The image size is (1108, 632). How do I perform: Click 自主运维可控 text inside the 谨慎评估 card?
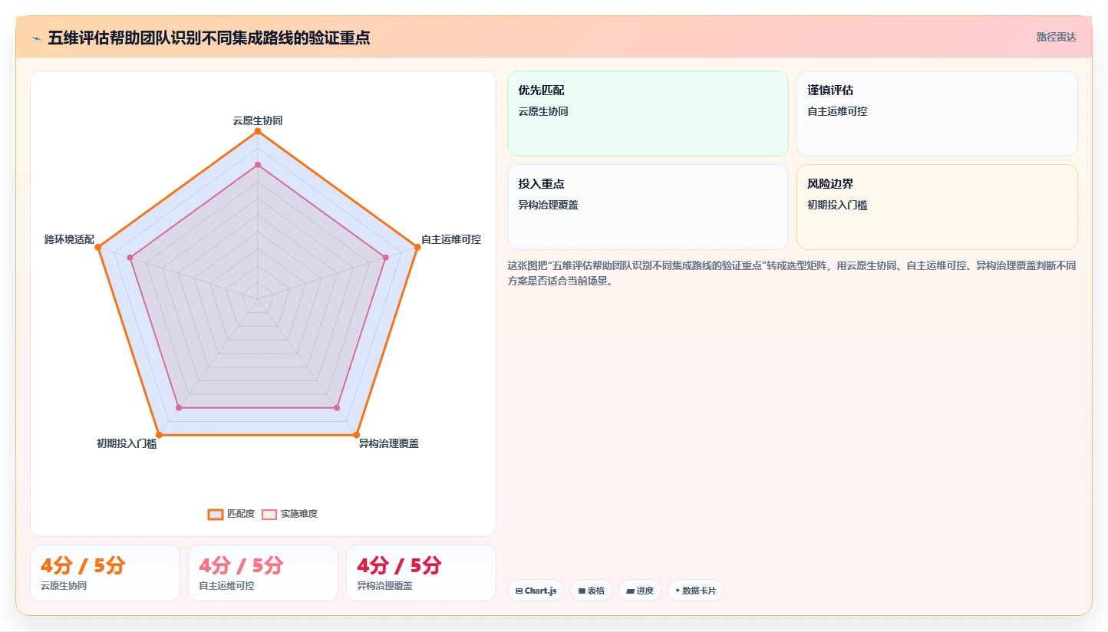click(837, 111)
